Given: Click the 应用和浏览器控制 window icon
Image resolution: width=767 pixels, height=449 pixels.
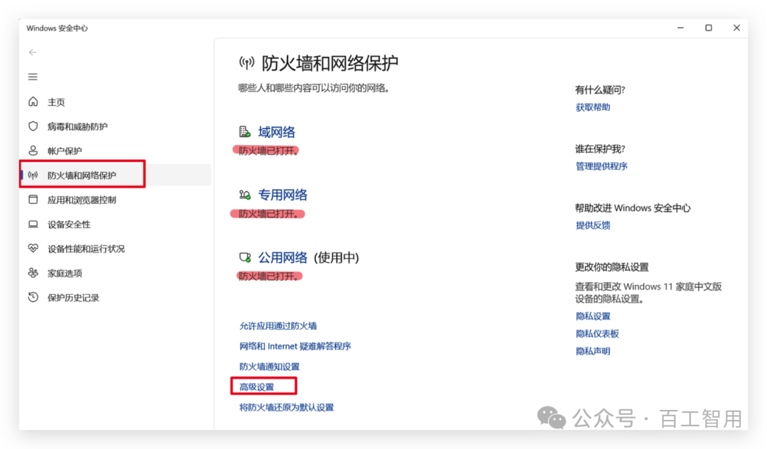Looking at the screenshot, I should (33, 200).
